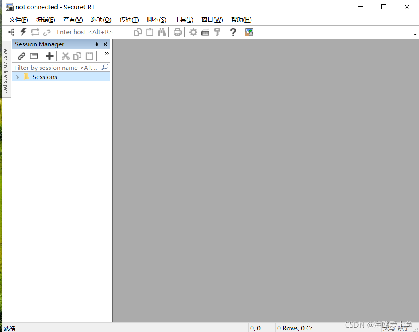The image size is (419, 332).
Task: Click the 0, 0 cursor position status
Action: coord(255,328)
